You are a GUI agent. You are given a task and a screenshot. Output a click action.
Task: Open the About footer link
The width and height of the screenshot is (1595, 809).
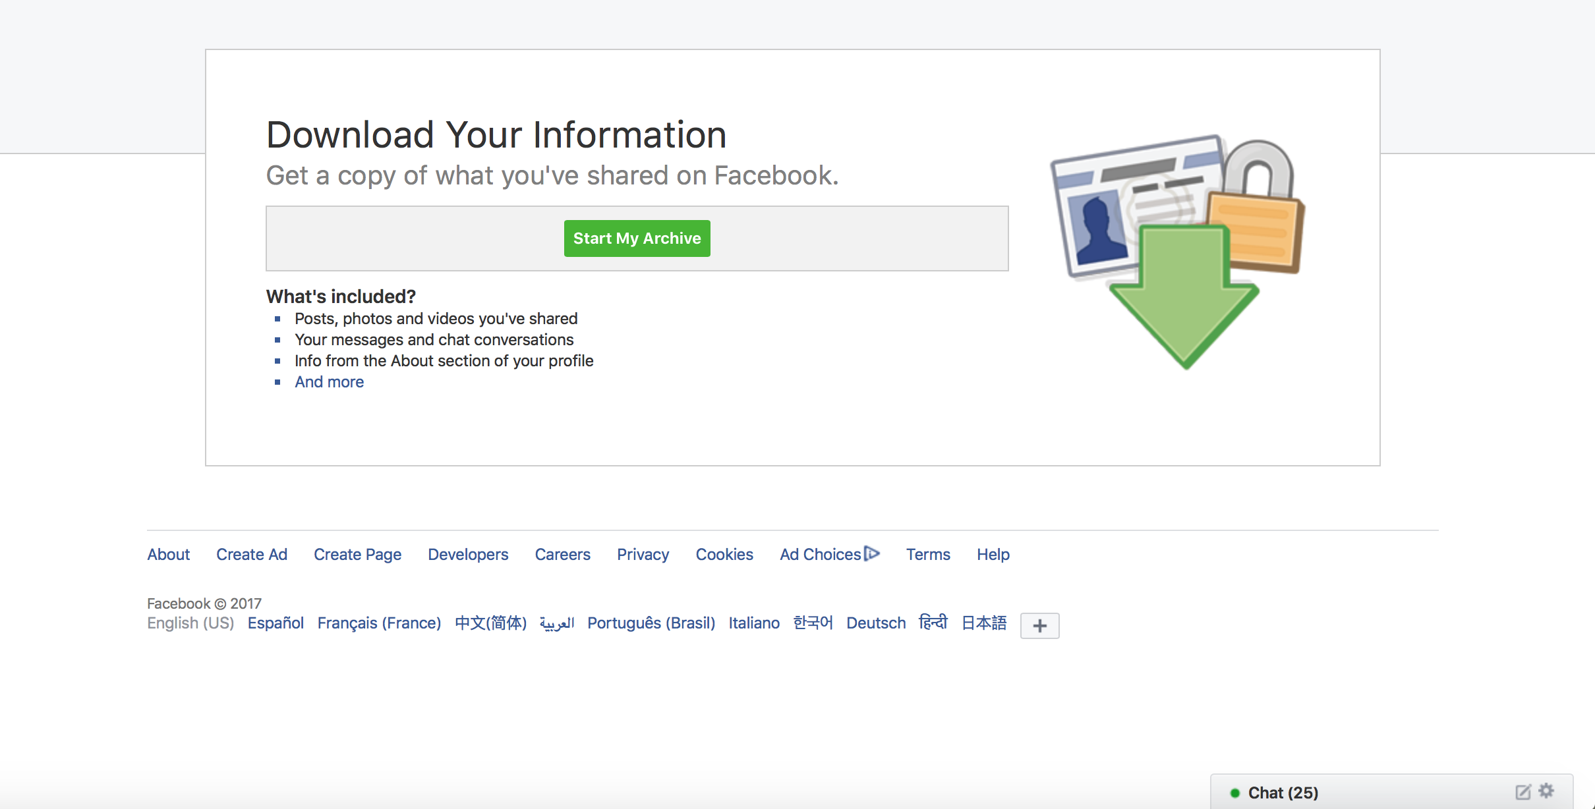(168, 555)
